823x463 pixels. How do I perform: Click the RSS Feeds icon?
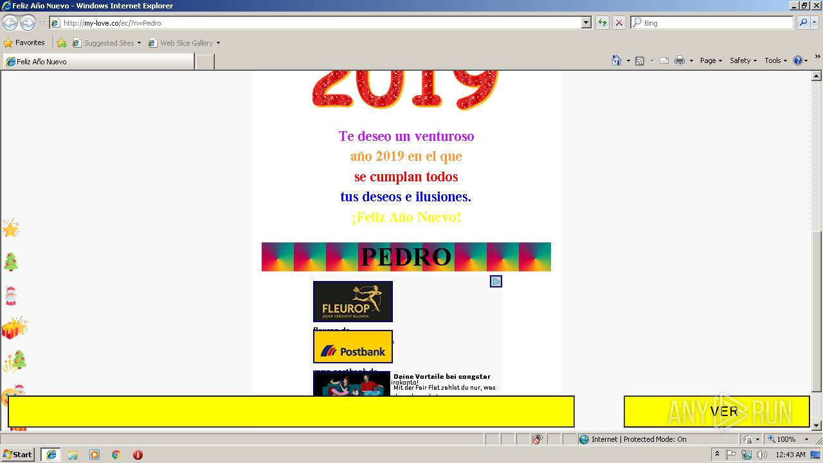(640, 60)
